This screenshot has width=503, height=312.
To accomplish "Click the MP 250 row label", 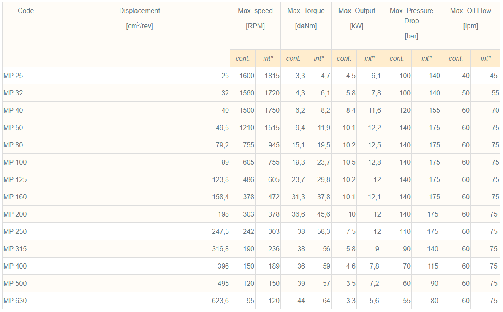I will (15, 232).
